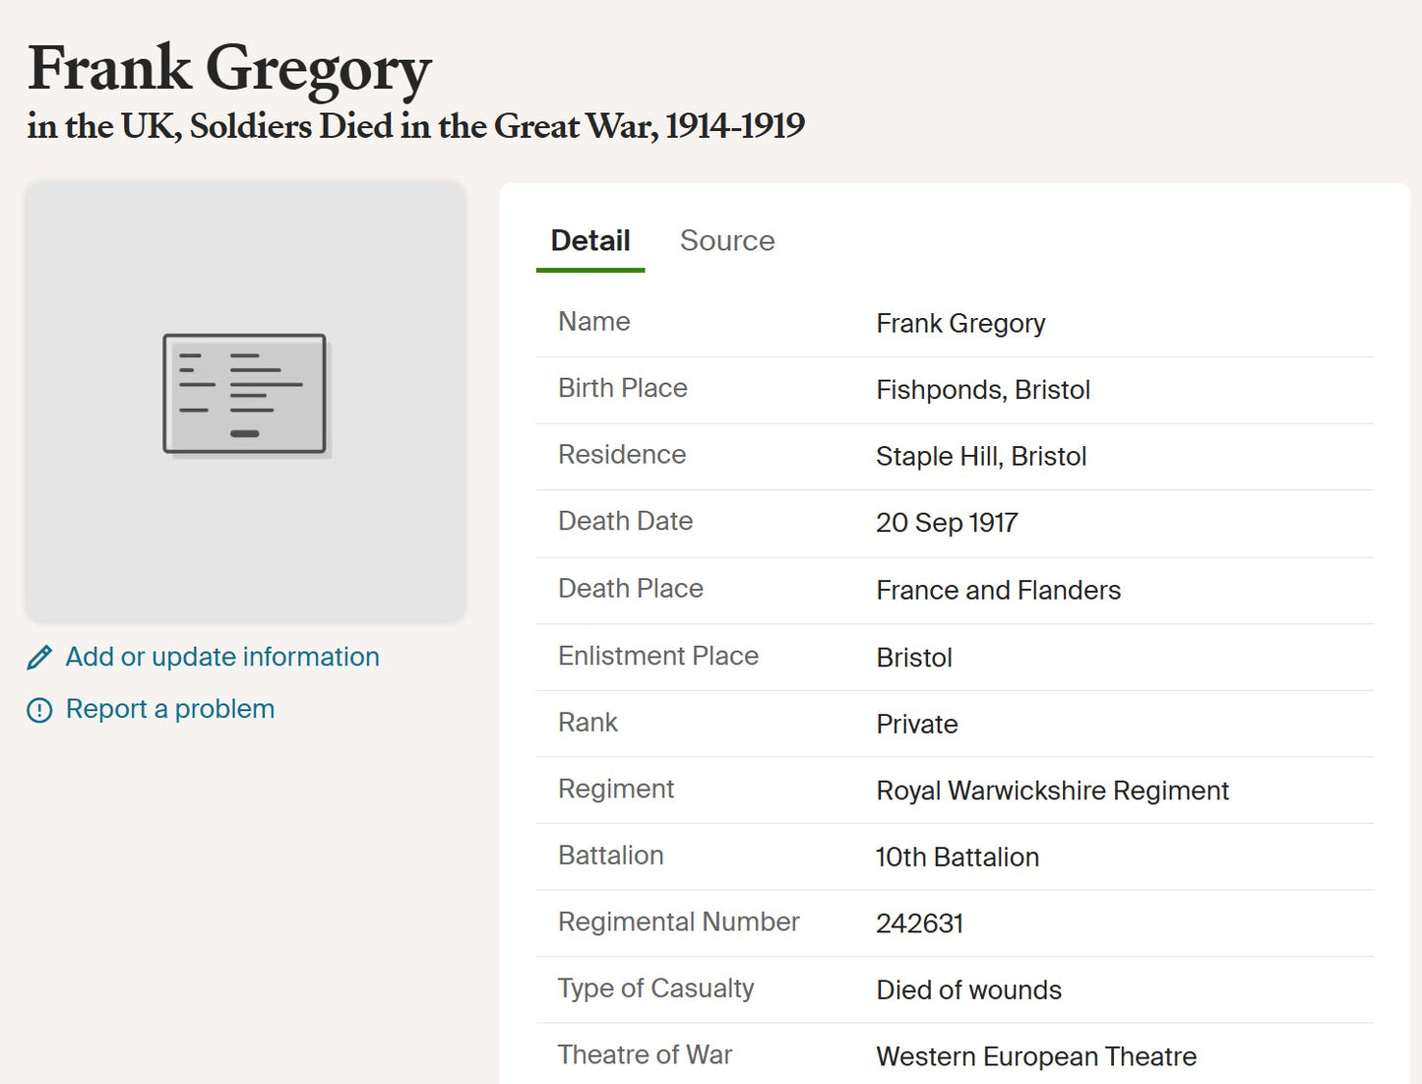
Task: Click the page title Frank Gregory
Action: [x=228, y=67]
